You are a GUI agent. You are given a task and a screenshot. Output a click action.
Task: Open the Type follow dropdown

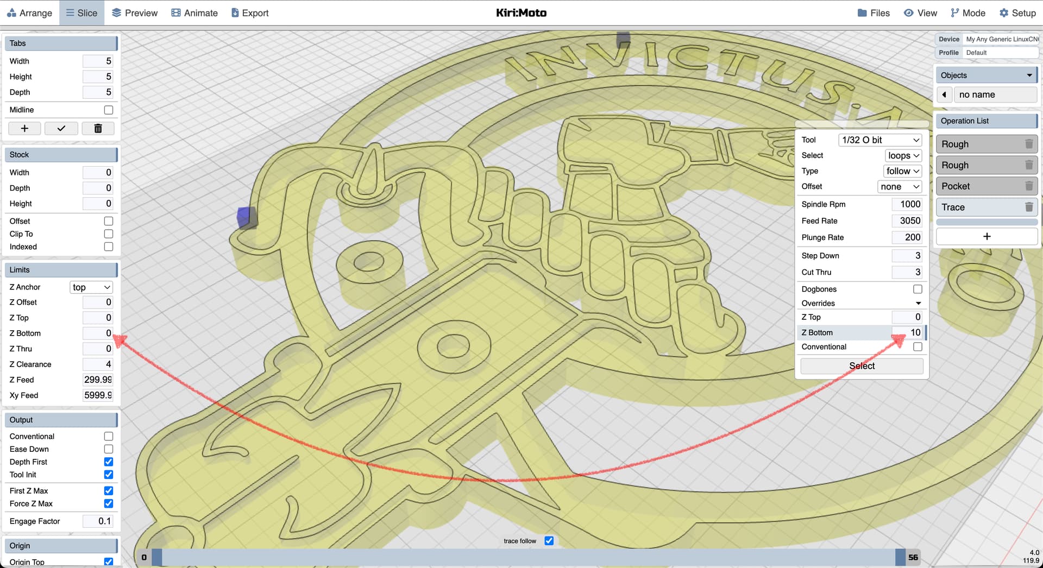[x=902, y=171]
